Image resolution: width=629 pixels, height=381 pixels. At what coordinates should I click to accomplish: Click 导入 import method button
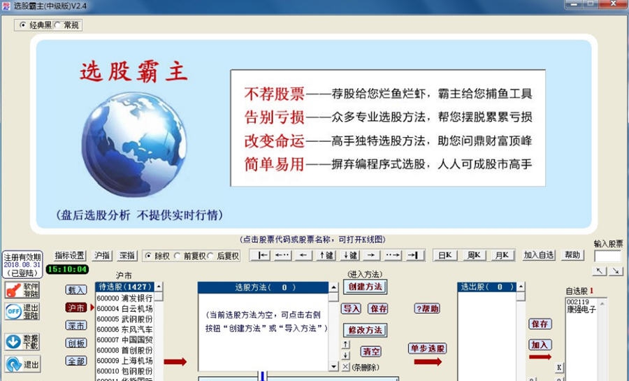click(351, 309)
